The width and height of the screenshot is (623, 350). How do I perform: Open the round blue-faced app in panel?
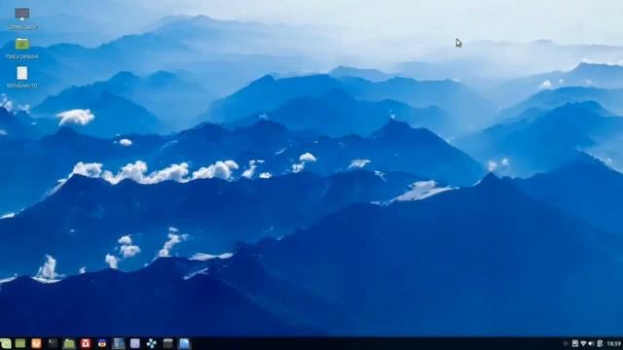102,343
